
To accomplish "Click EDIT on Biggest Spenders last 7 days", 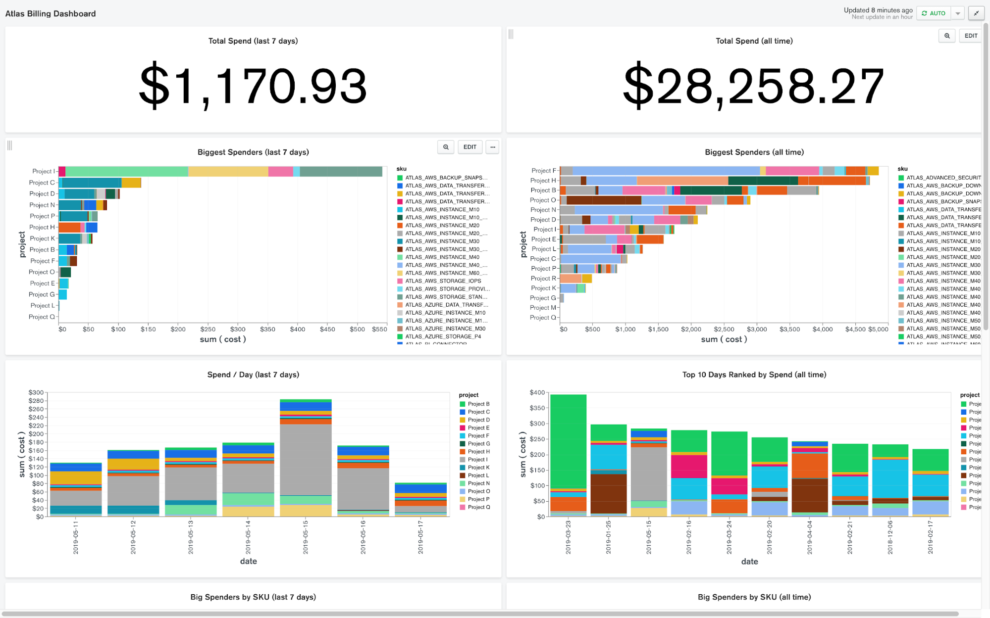I will [x=469, y=147].
